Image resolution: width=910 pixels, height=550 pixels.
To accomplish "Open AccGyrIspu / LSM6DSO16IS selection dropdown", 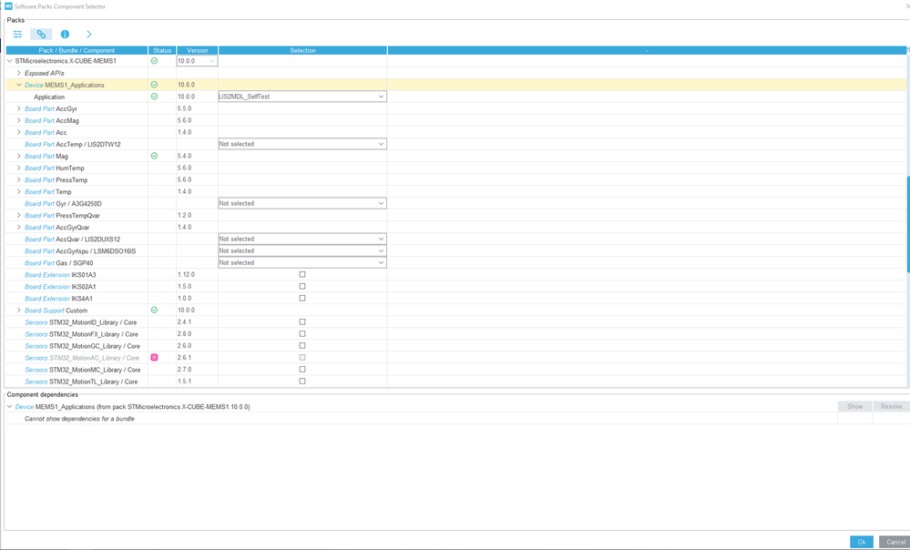I will tap(302, 250).
